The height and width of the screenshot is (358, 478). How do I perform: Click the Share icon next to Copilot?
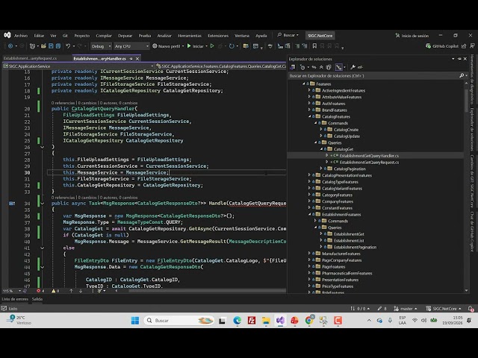[x=464, y=46]
